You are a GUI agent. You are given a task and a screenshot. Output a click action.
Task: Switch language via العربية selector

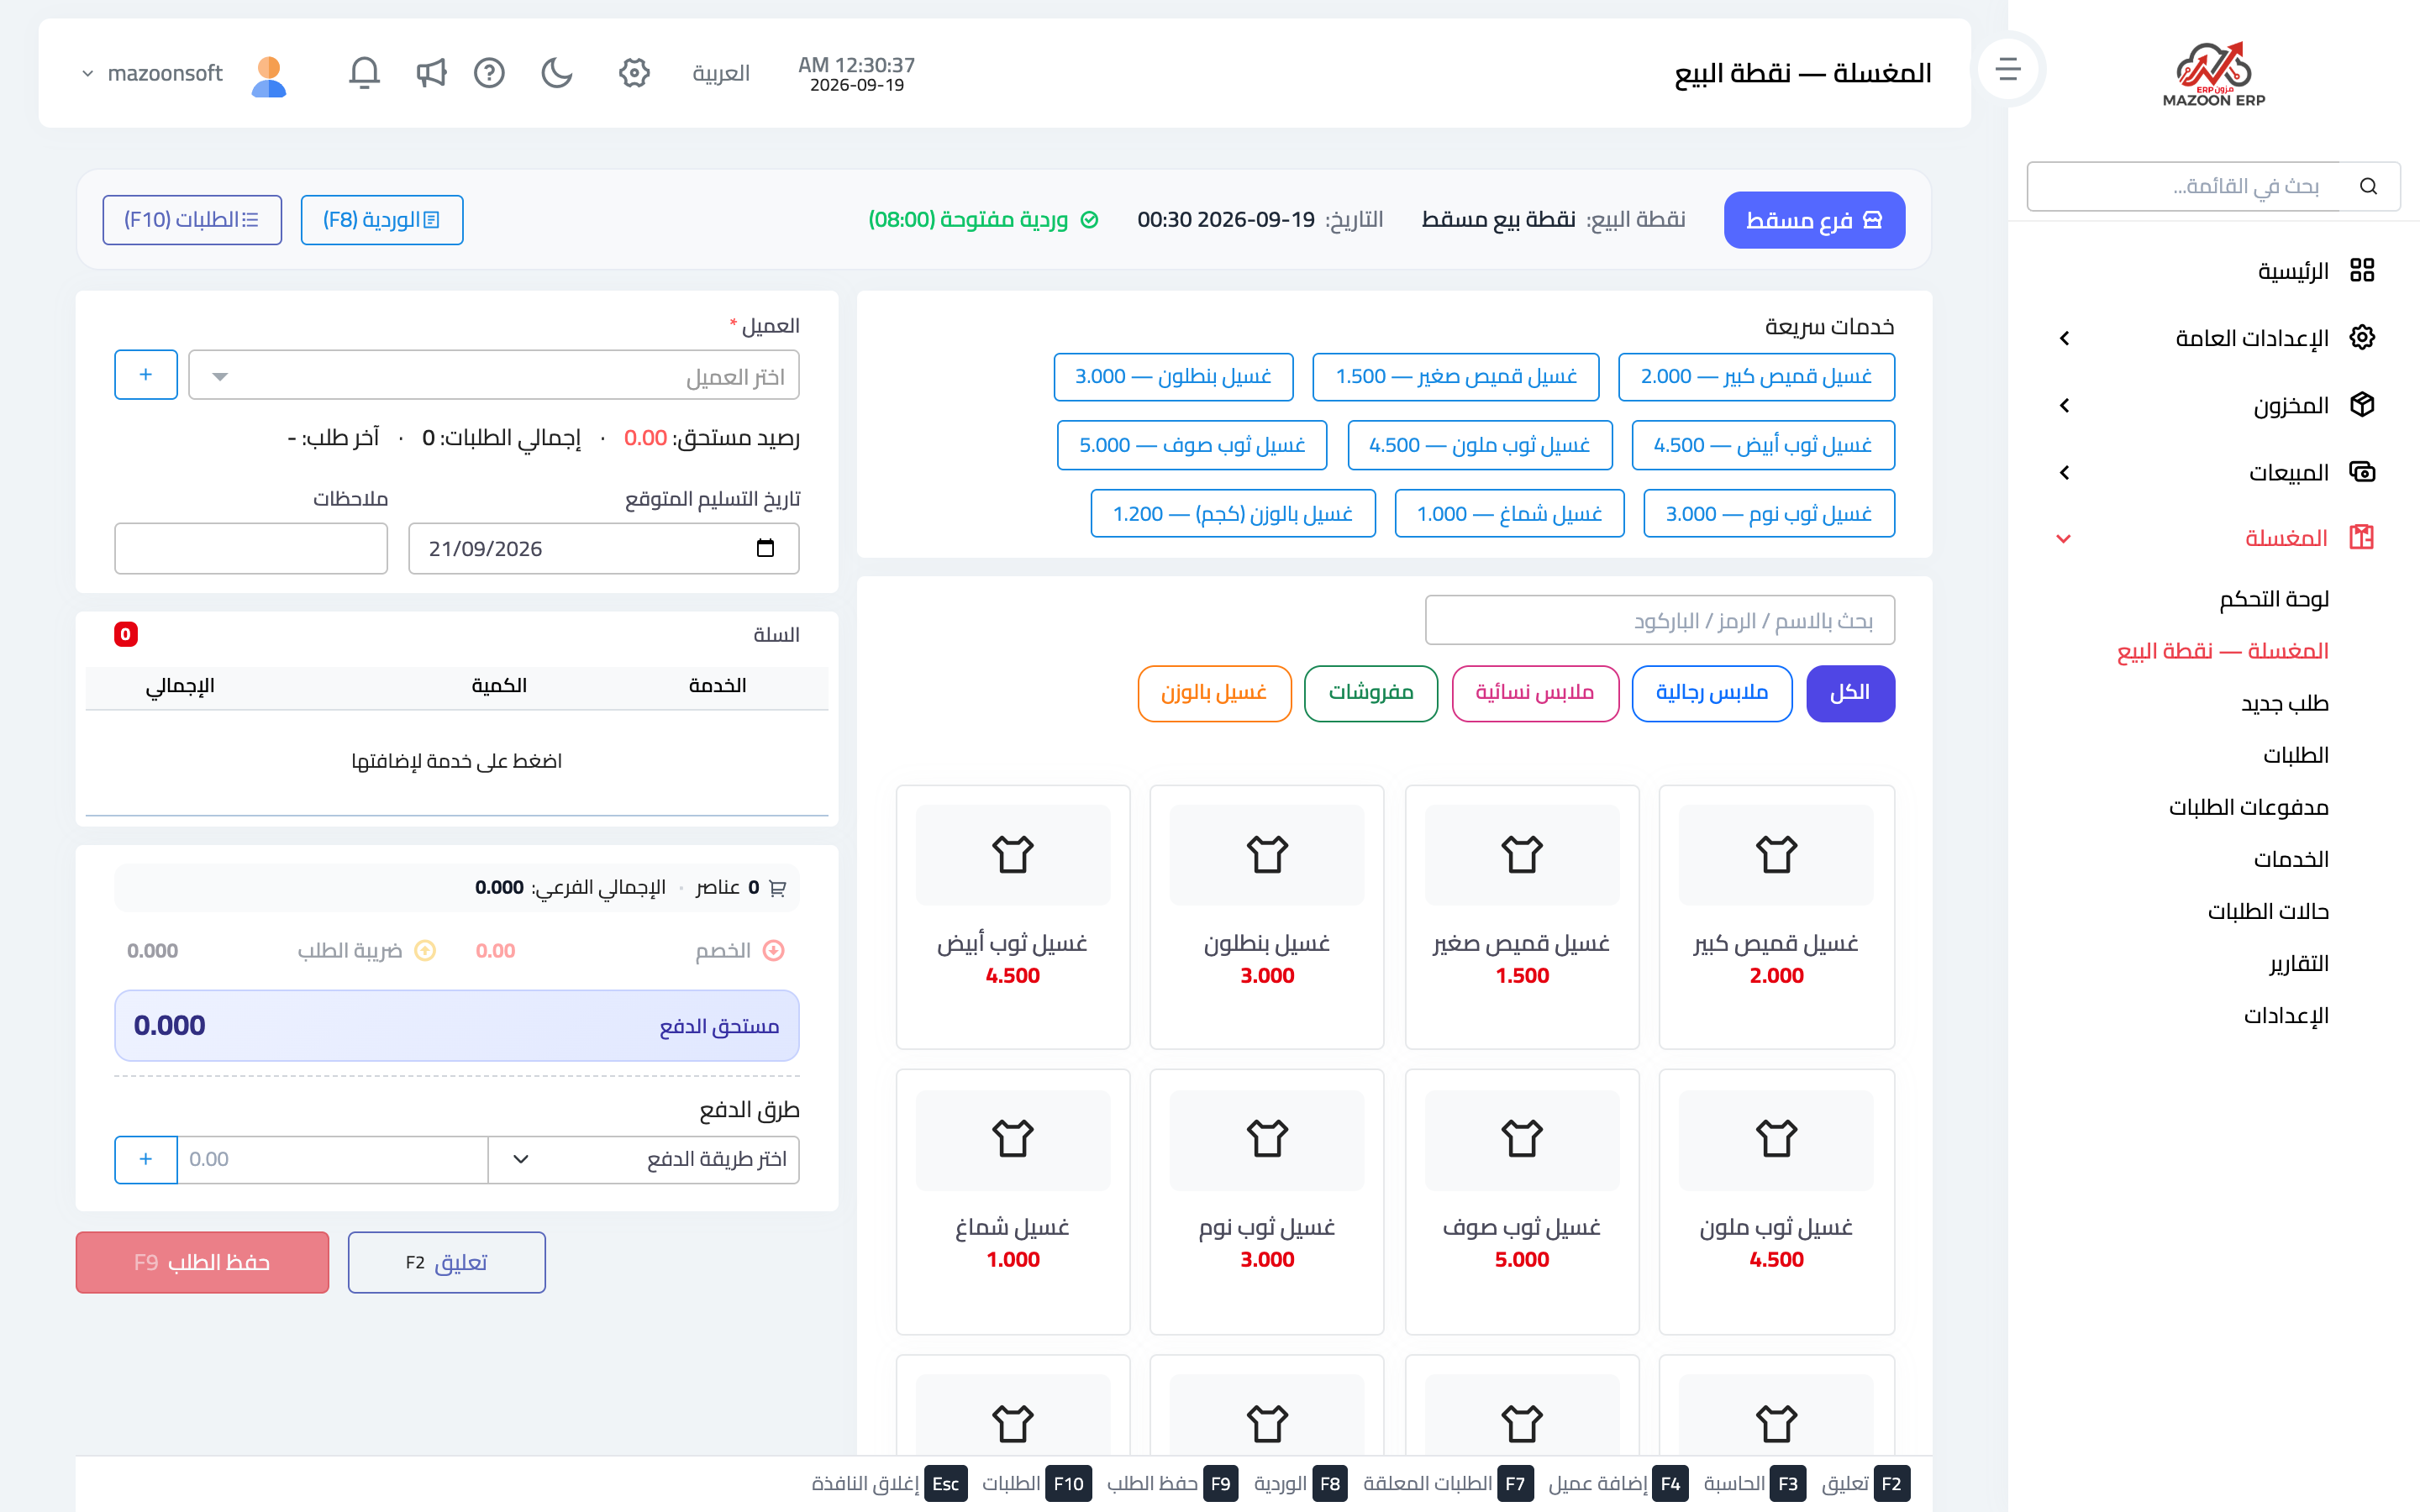click(721, 73)
